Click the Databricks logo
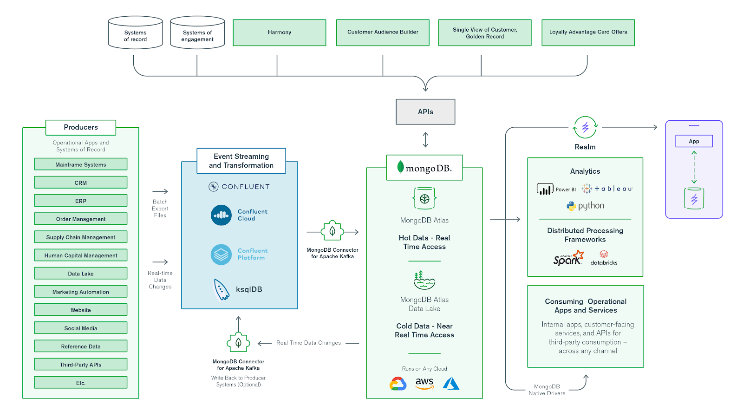743x418 pixels. [x=604, y=258]
